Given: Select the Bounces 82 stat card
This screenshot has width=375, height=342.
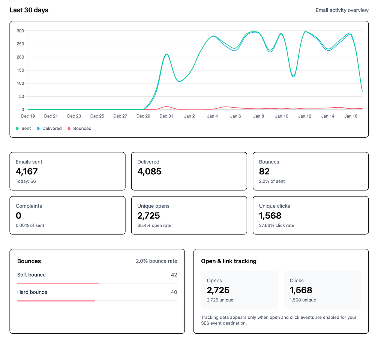Looking at the screenshot, I should tap(310, 171).
